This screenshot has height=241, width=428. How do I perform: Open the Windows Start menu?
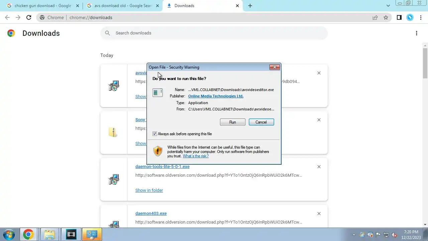(x=9, y=234)
